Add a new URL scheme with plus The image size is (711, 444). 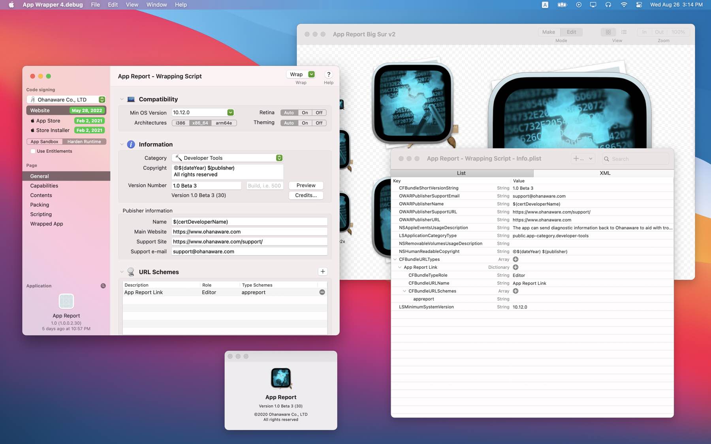323,272
